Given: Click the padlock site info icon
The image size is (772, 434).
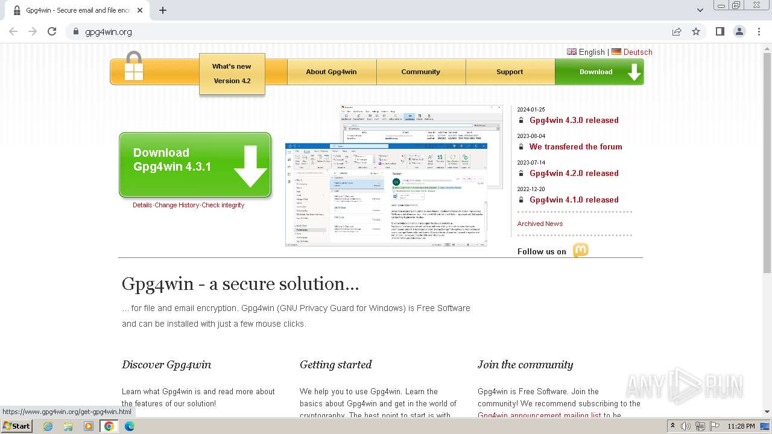Looking at the screenshot, I should 75,31.
